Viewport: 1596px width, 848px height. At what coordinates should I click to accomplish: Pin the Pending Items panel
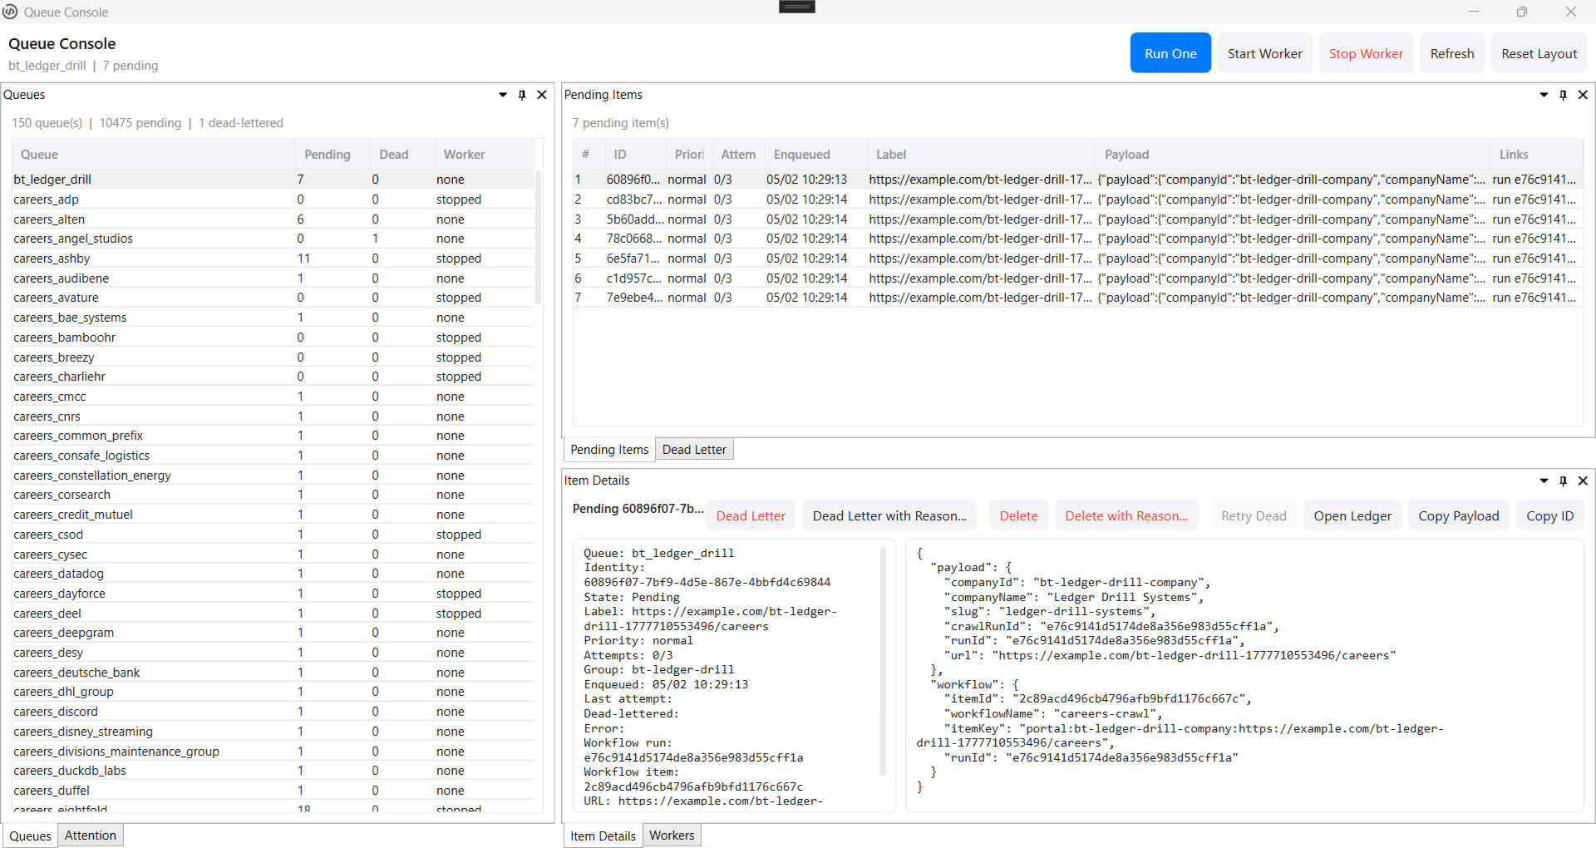coord(1564,95)
